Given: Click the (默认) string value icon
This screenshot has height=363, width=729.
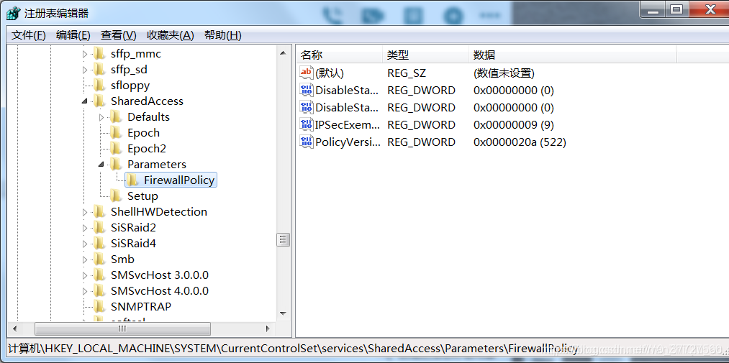Looking at the screenshot, I should 307,73.
